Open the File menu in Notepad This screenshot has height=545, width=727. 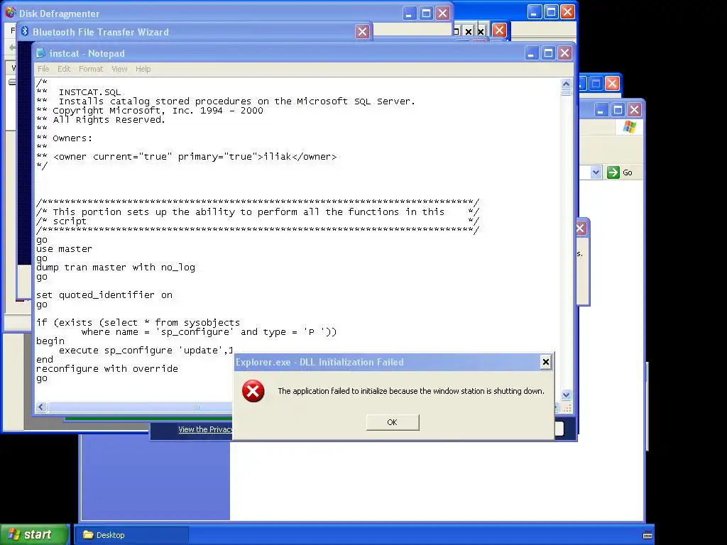(x=43, y=69)
